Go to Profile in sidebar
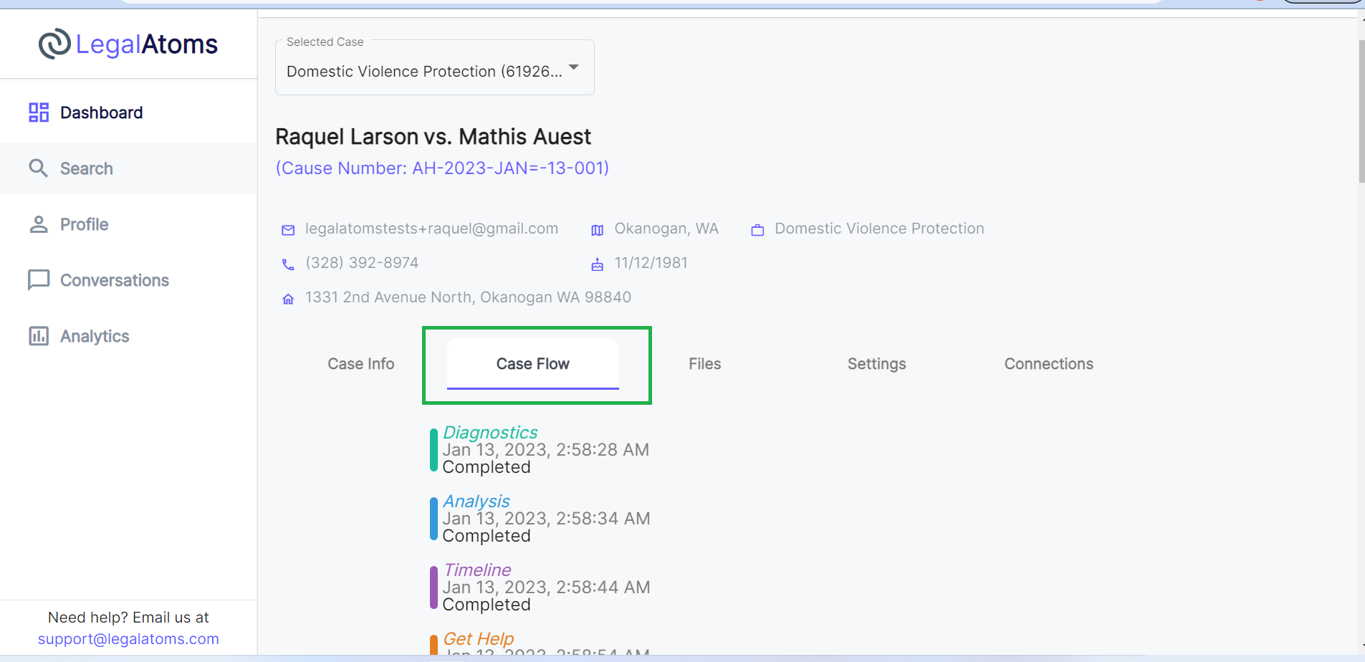1365x662 pixels. 128,224
